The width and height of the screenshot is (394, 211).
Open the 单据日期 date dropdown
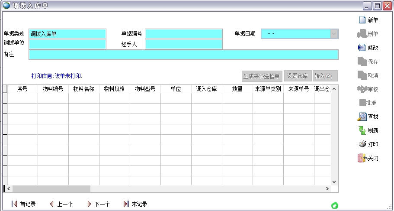(x=334, y=34)
